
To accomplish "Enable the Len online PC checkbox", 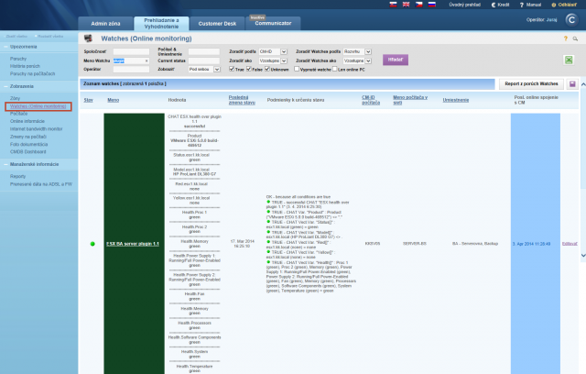I will (x=335, y=69).
